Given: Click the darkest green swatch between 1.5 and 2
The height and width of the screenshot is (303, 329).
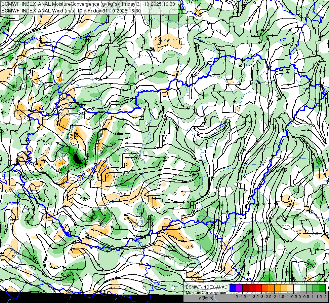Looking at the screenshot, I should (322, 288).
